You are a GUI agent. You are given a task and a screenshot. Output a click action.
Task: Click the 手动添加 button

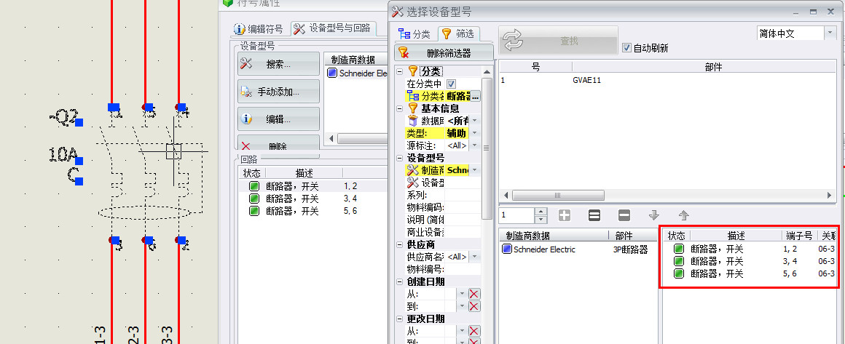(x=278, y=92)
